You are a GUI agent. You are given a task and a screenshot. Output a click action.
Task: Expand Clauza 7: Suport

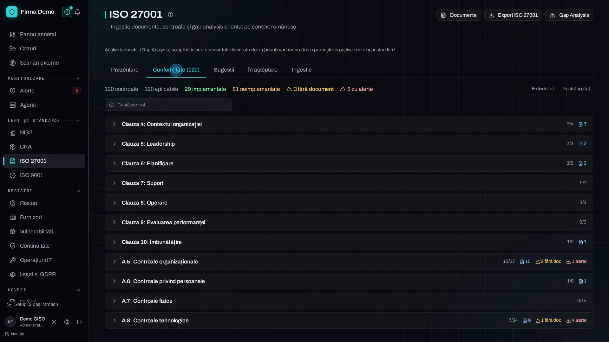click(x=349, y=183)
